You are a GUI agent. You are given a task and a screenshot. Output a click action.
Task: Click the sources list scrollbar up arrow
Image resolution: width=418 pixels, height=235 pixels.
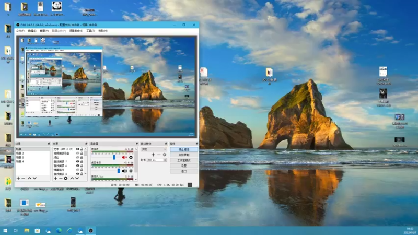(x=85, y=149)
